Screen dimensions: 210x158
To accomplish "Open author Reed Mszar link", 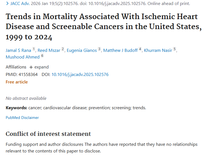I will [49, 50].
